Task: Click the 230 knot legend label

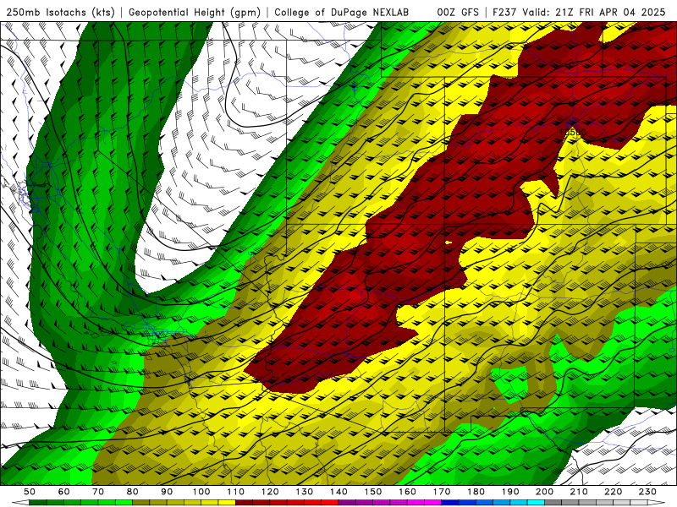Action: click(647, 492)
